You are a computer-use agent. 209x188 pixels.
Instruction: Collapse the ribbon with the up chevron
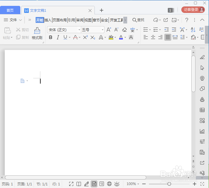tap(202, 20)
